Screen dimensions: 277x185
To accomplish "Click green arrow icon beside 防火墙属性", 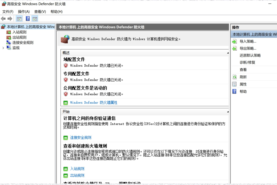I will (x=66, y=103).
